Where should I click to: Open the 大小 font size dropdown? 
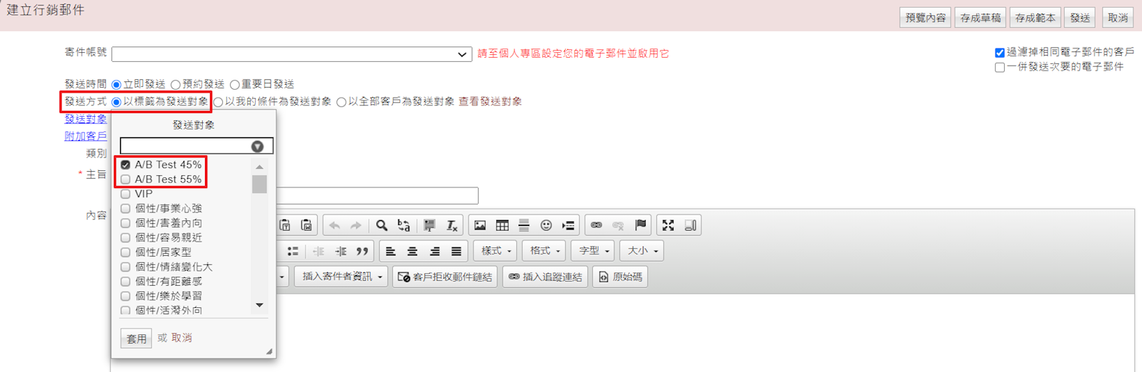[641, 251]
